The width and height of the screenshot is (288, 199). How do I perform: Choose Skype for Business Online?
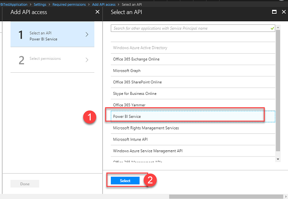(135, 94)
